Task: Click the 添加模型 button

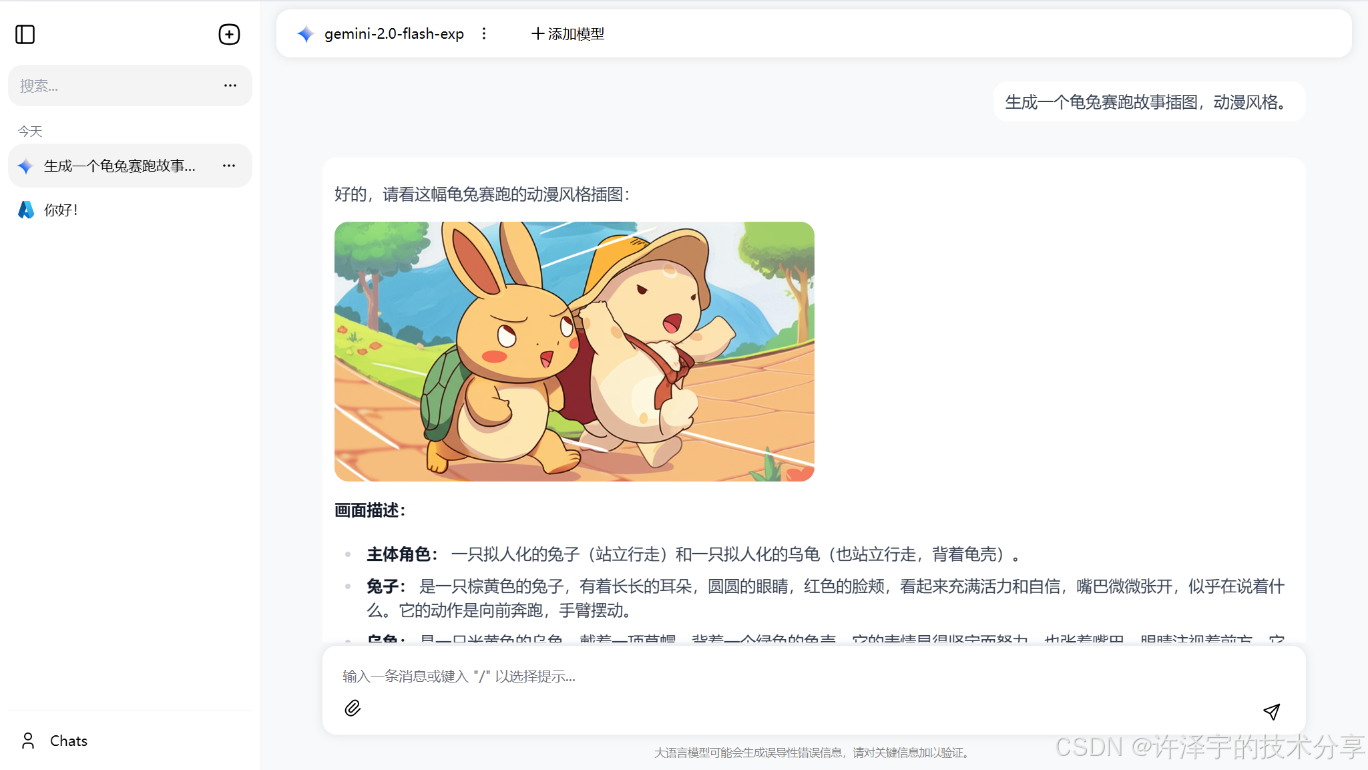Action: 567,33
